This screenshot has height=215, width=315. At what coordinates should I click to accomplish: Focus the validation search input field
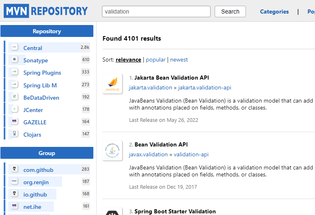pos(156,11)
